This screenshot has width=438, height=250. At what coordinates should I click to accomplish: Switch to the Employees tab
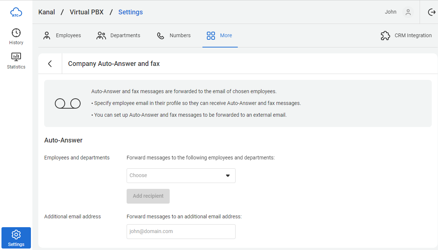tap(62, 36)
